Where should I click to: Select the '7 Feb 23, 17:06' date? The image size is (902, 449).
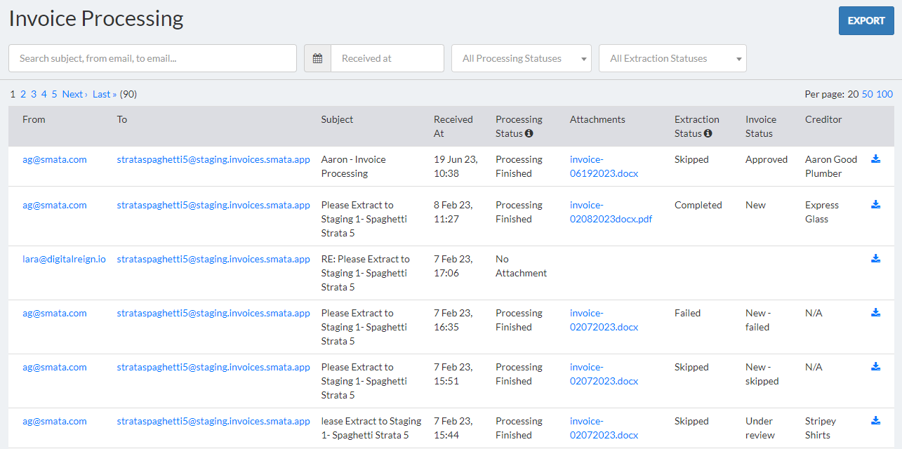453,266
